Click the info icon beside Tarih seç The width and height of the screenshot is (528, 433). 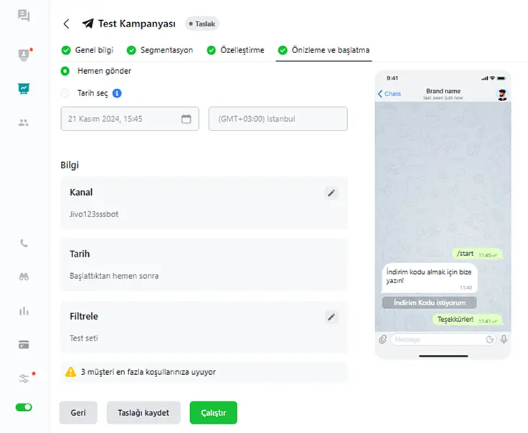(x=117, y=93)
